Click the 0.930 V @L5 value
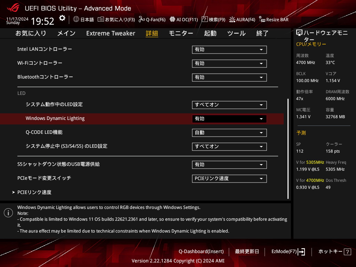This screenshot has height=267, width=356. click(308, 187)
